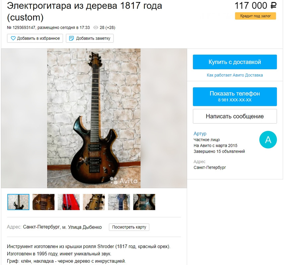Click the heart icon for favorites
This screenshot has height=265, width=284.
pyautogui.click(x=13, y=38)
